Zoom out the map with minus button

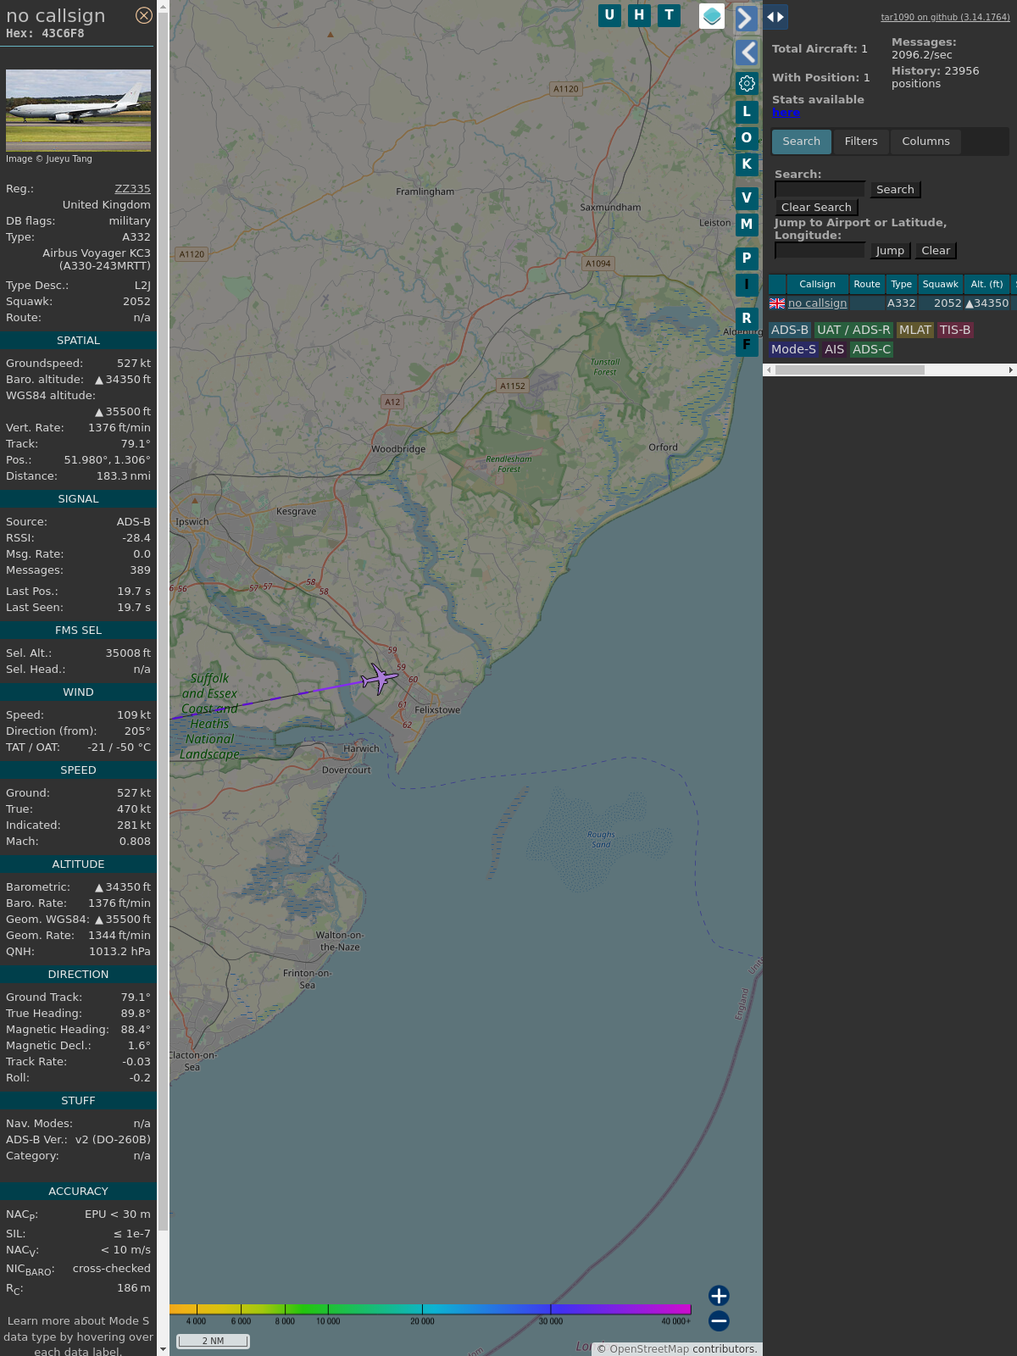point(719,1321)
